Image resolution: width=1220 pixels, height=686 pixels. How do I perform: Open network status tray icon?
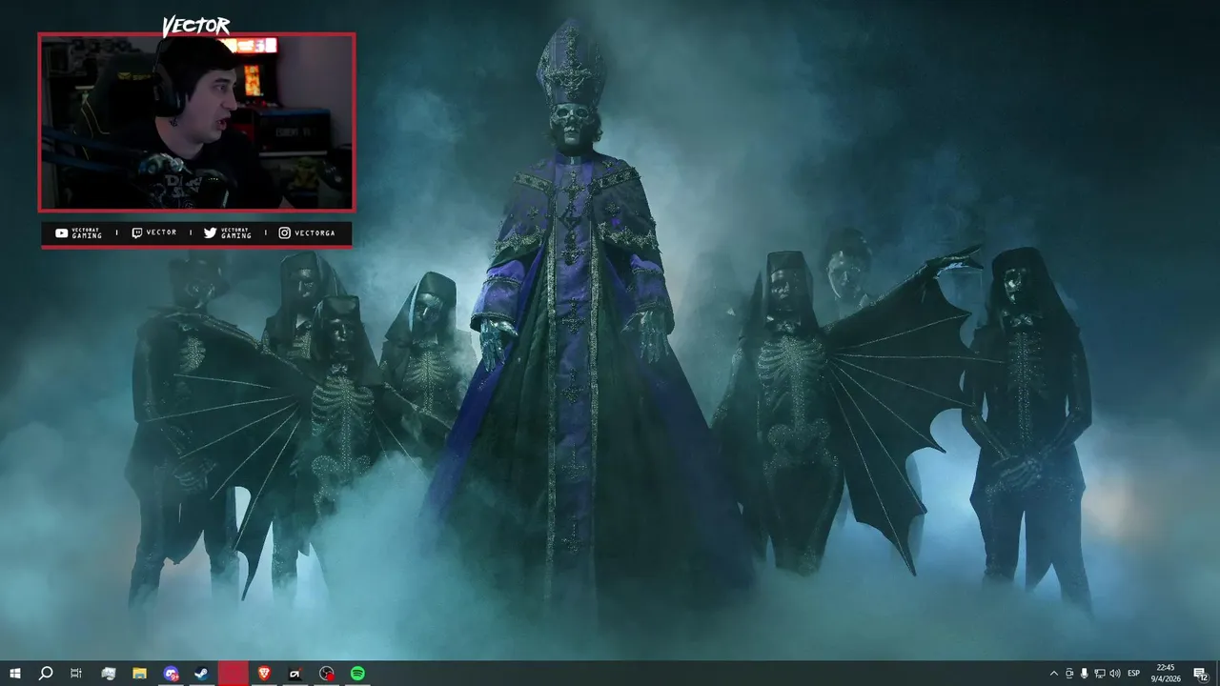[1099, 674]
